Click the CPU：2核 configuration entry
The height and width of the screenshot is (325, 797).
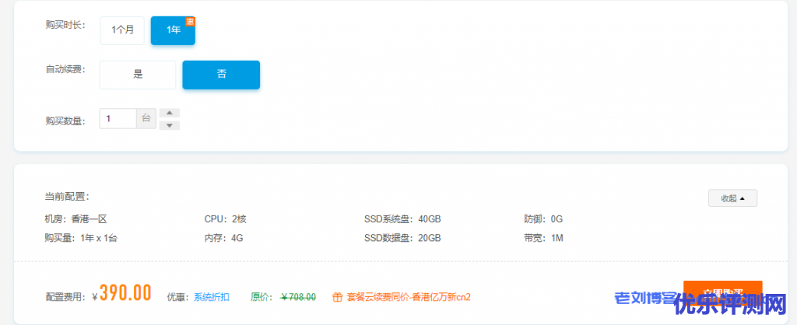225,219
